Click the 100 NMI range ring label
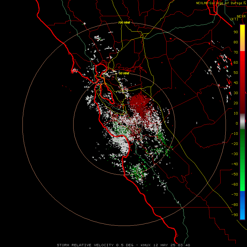The image size is (247, 247). pyautogui.click(x=124, y=23)
